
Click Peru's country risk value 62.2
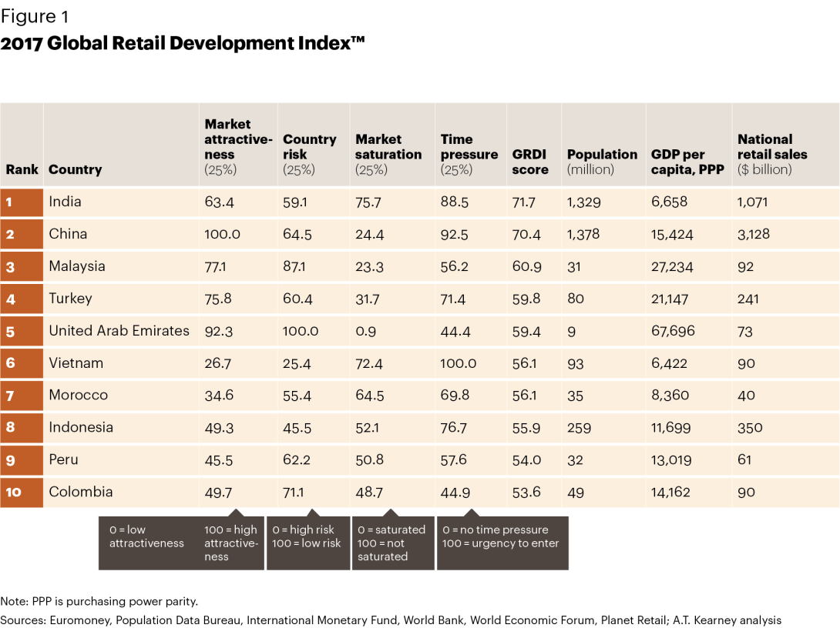(x=296, y=460)
